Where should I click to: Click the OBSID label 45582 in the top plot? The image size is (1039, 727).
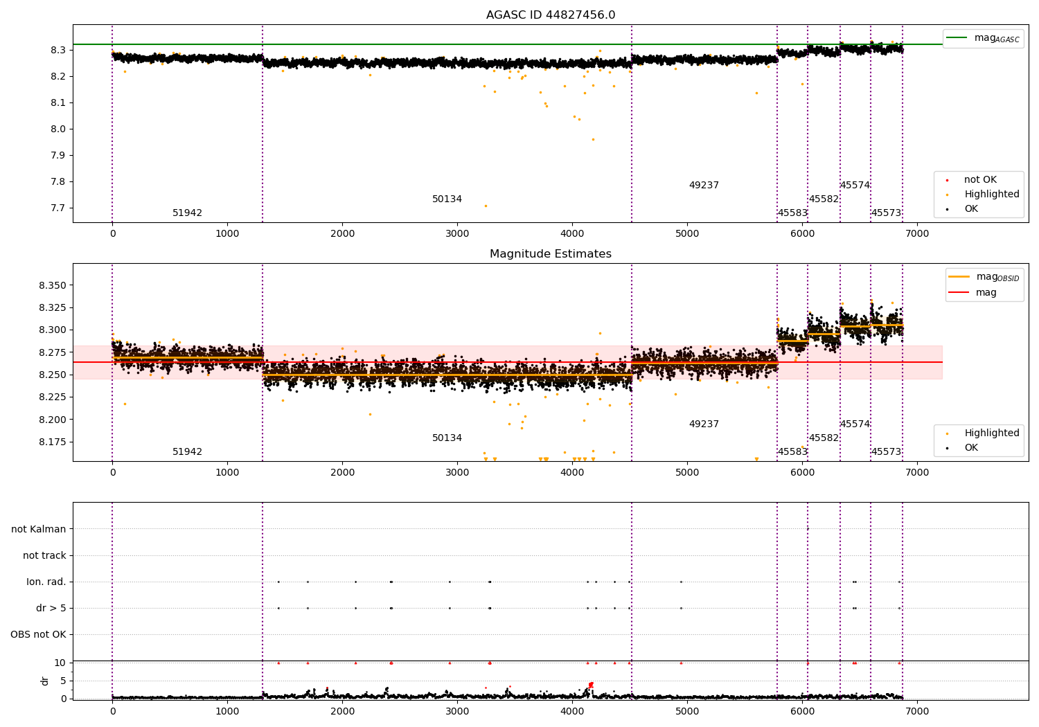(824, 199)
